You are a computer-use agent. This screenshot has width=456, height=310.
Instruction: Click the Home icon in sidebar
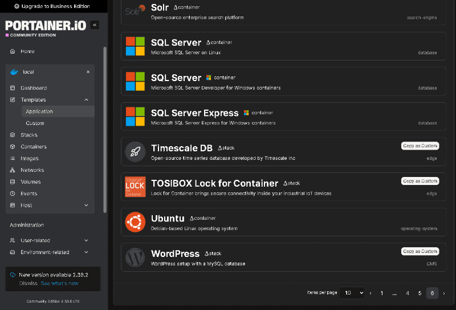coord(13,51)
